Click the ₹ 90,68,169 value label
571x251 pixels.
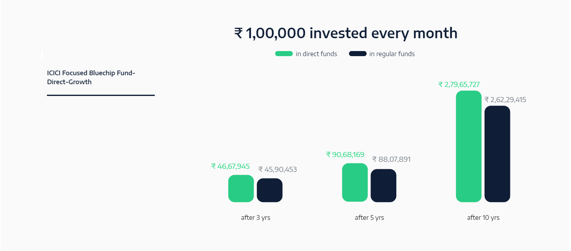click(345, 155)
